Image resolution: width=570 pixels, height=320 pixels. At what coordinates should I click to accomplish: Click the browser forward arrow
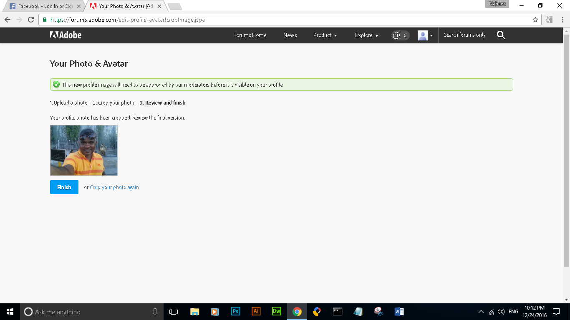coord(19,20)
